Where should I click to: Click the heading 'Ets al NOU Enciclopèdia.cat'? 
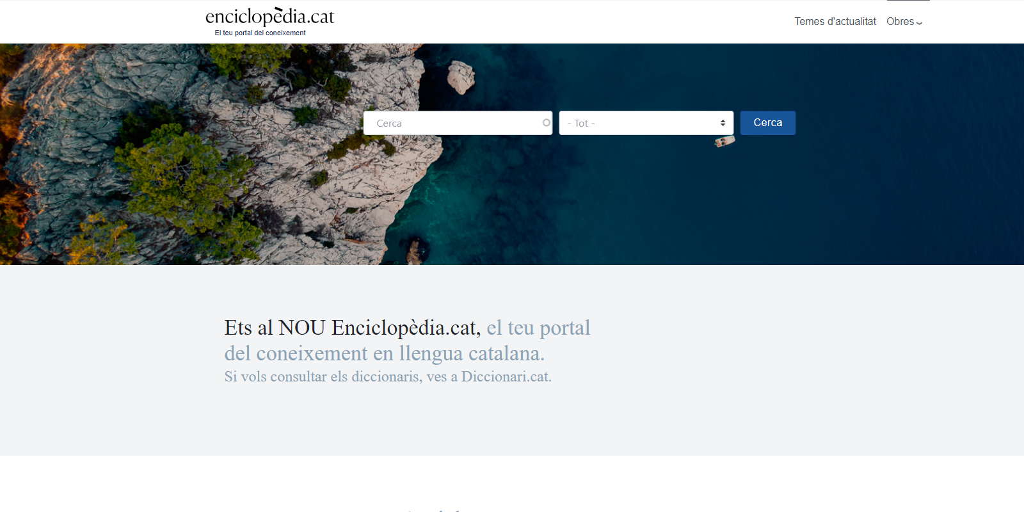pyautogui.click(x=352, y=328)
